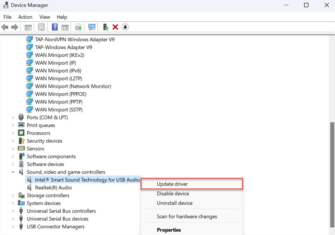The height and width of the screenshot is (235, 335).
Task: Click Properties in the context menu
Action: click(x=169, y=230)
